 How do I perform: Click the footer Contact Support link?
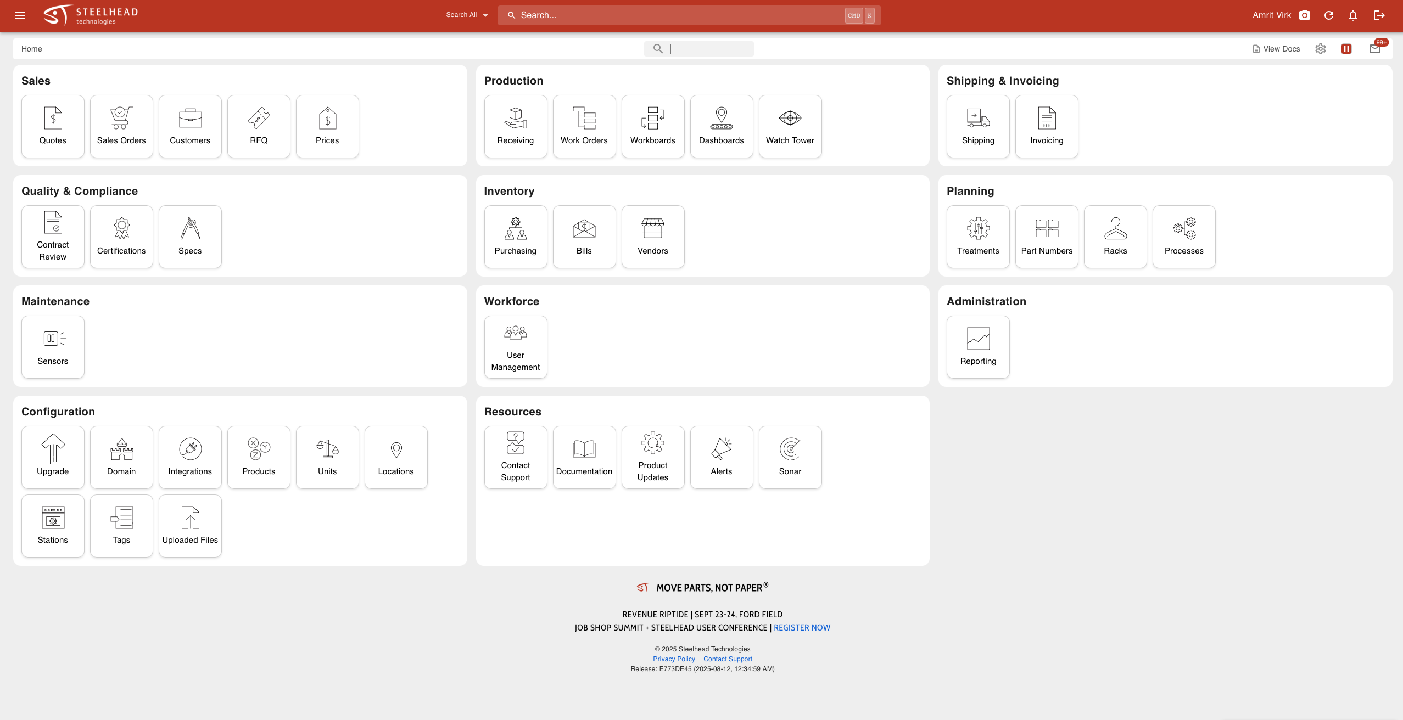pyautogui.click(x=728, y=659)
